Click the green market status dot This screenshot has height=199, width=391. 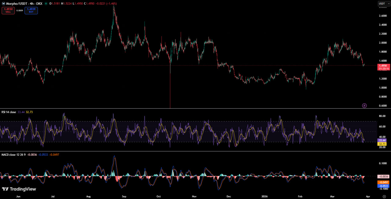point(46,4)
